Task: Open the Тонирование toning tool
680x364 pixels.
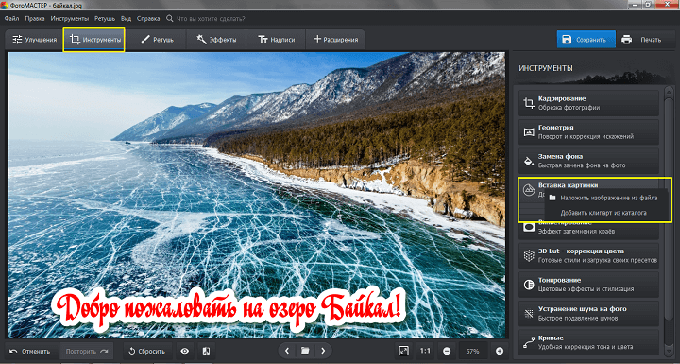Action: coord(588,285)
